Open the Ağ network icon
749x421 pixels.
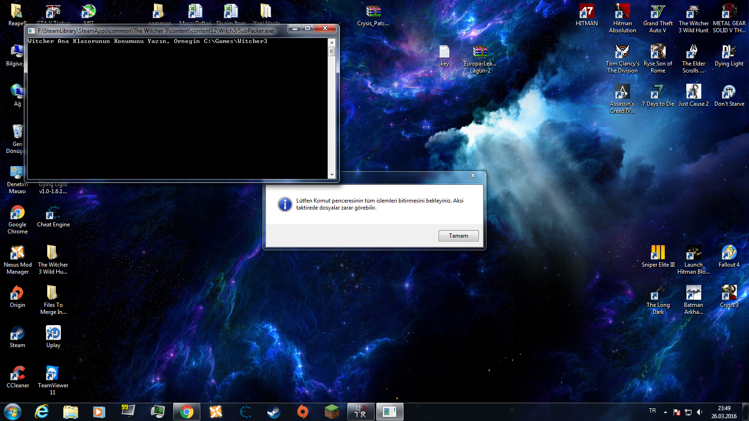[x=17, y=95]
